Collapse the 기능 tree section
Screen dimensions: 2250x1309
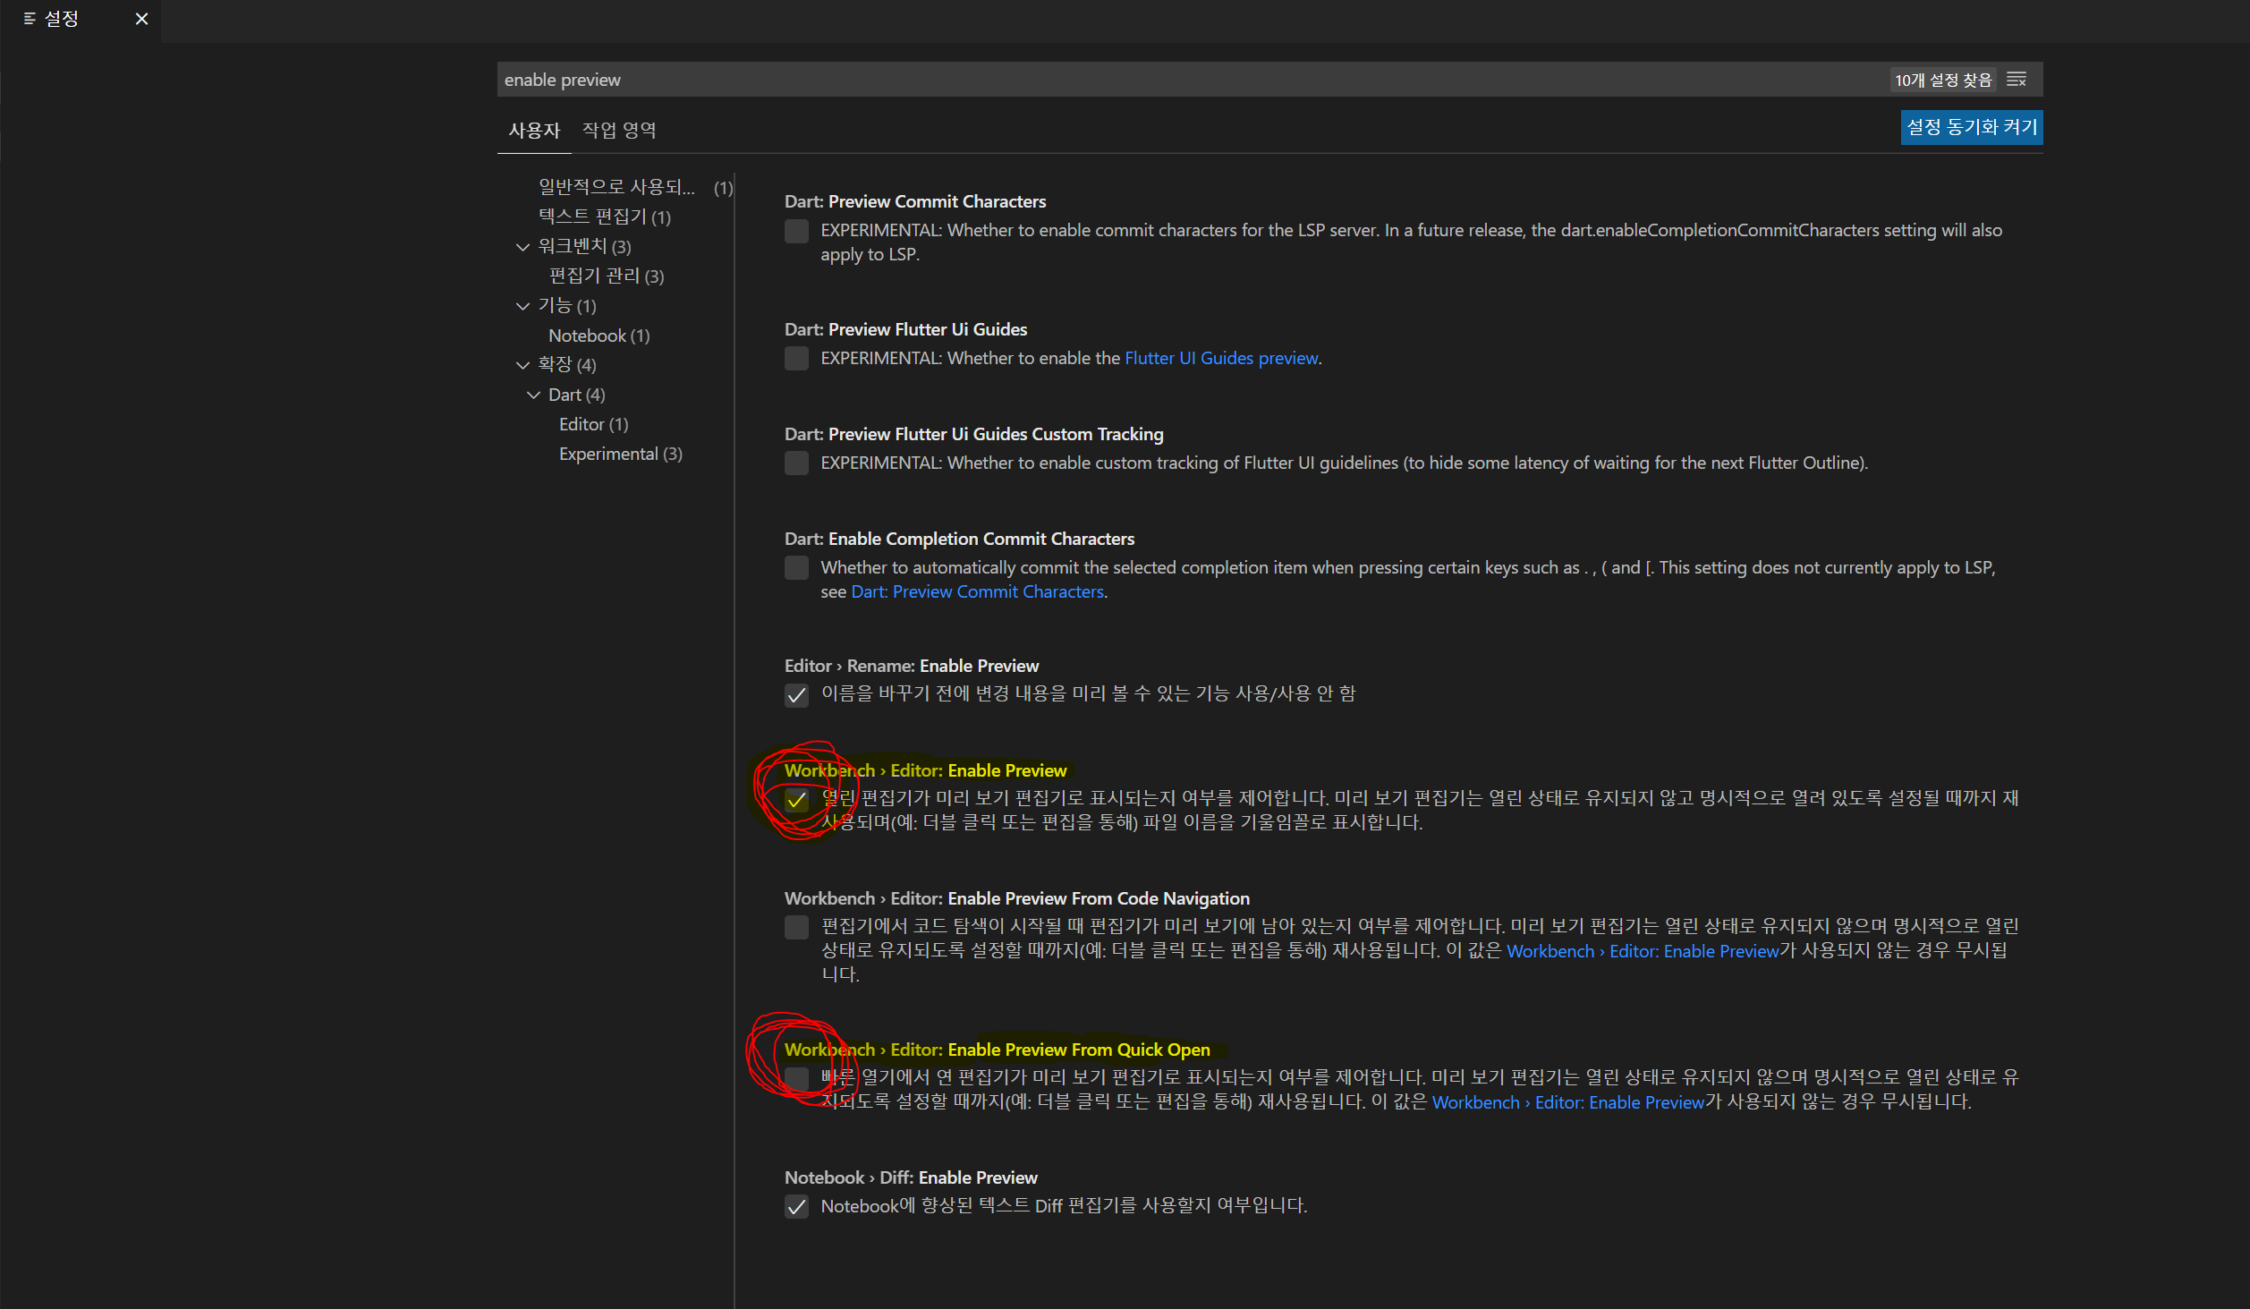(x=523, y=306)
